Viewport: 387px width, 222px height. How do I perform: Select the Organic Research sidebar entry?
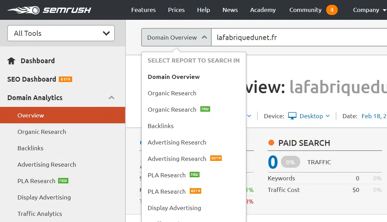[x=41, y=131]
